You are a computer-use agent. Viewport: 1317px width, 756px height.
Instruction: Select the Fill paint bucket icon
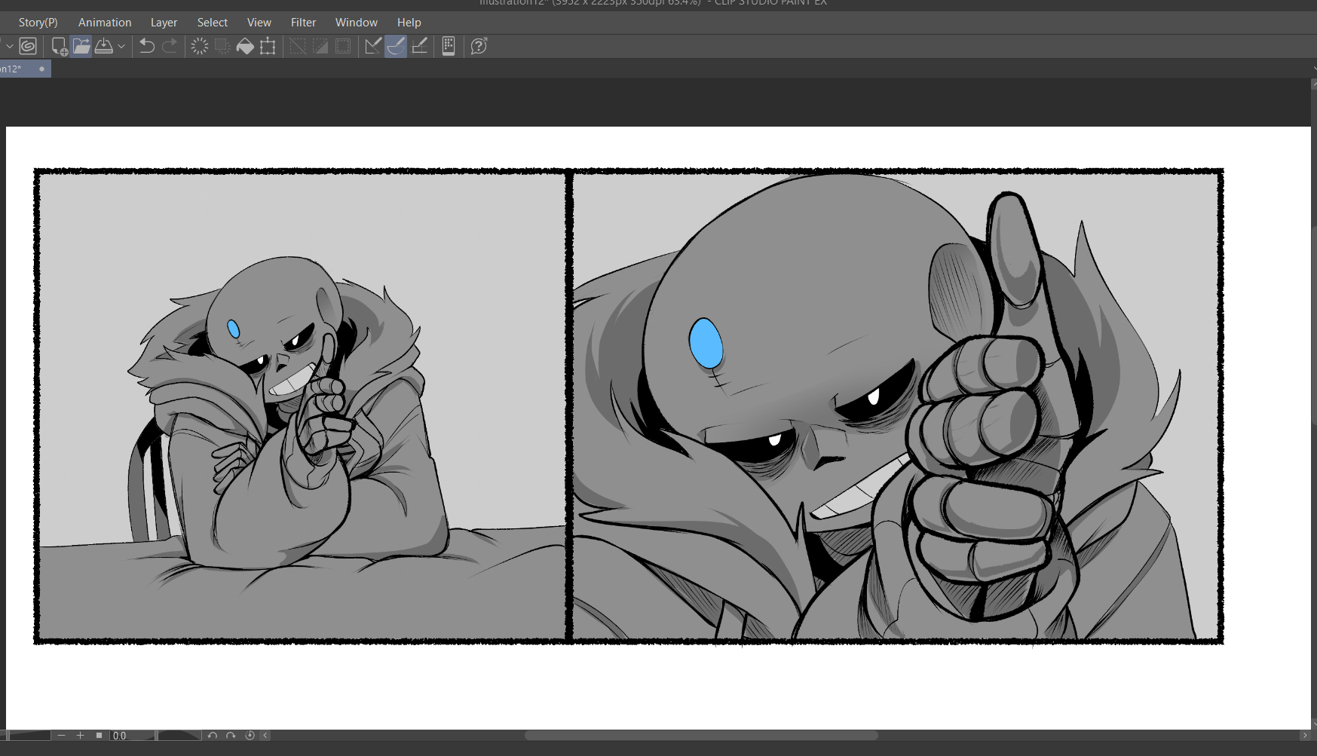[245, 47]
